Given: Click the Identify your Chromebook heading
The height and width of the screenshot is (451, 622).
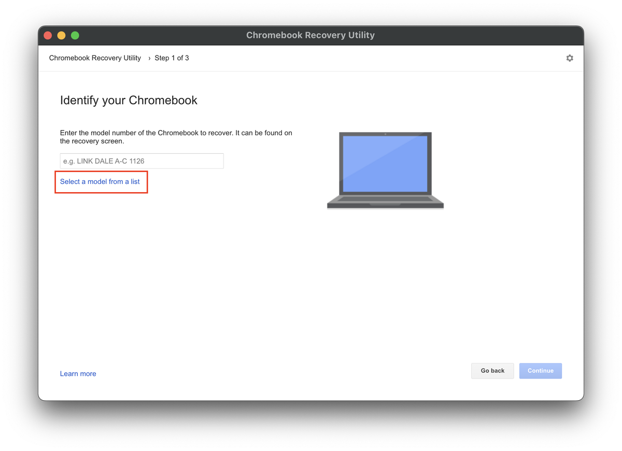Looking at the screenshot, I should coord(129,100).
